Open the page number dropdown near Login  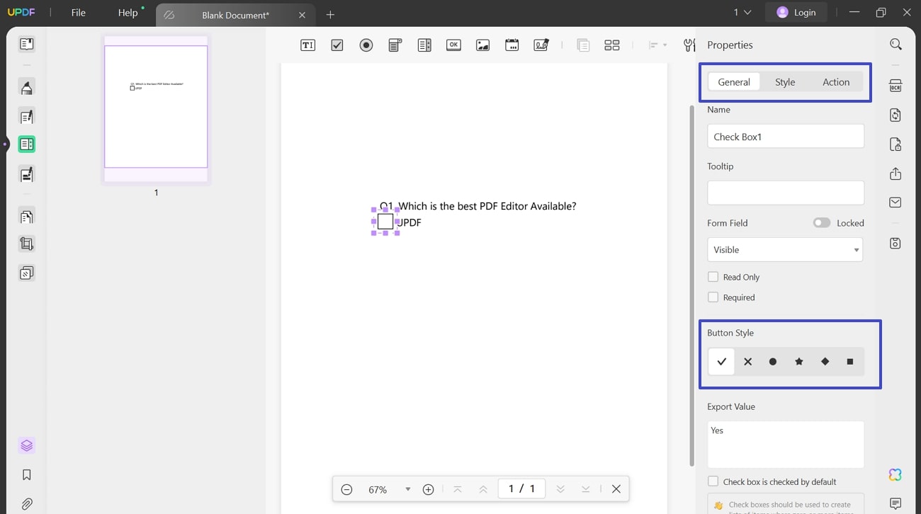click(x=741, y=12)
